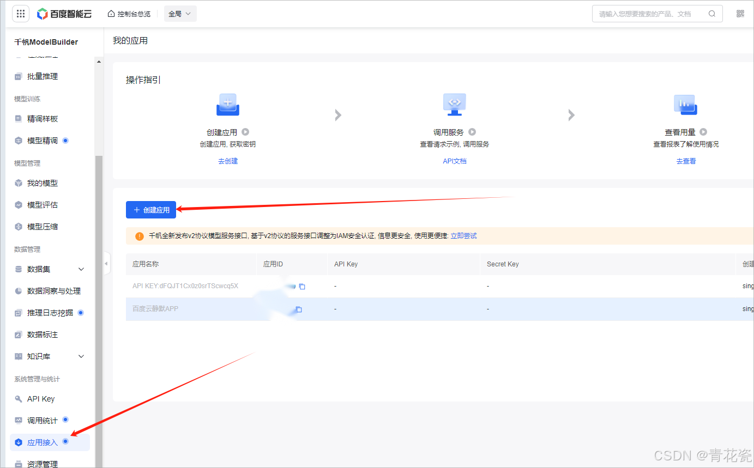The width and height of the screenshot is (754, 468).
Task: Collapse the sidebar with the handle arrow
Action: [106, 264]
